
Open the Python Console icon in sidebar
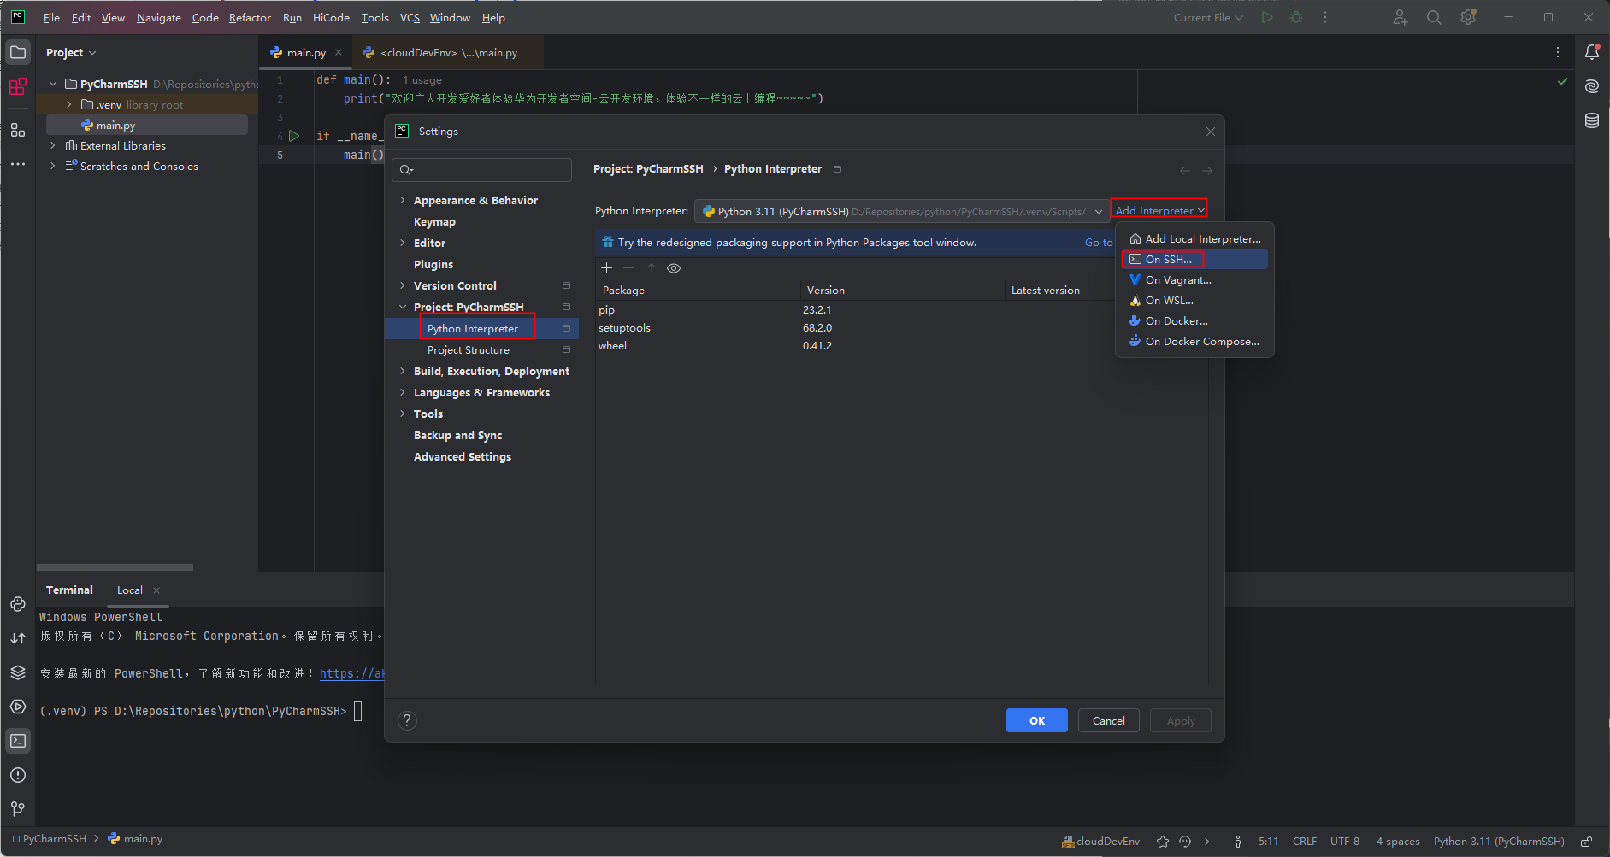point(17,604)
